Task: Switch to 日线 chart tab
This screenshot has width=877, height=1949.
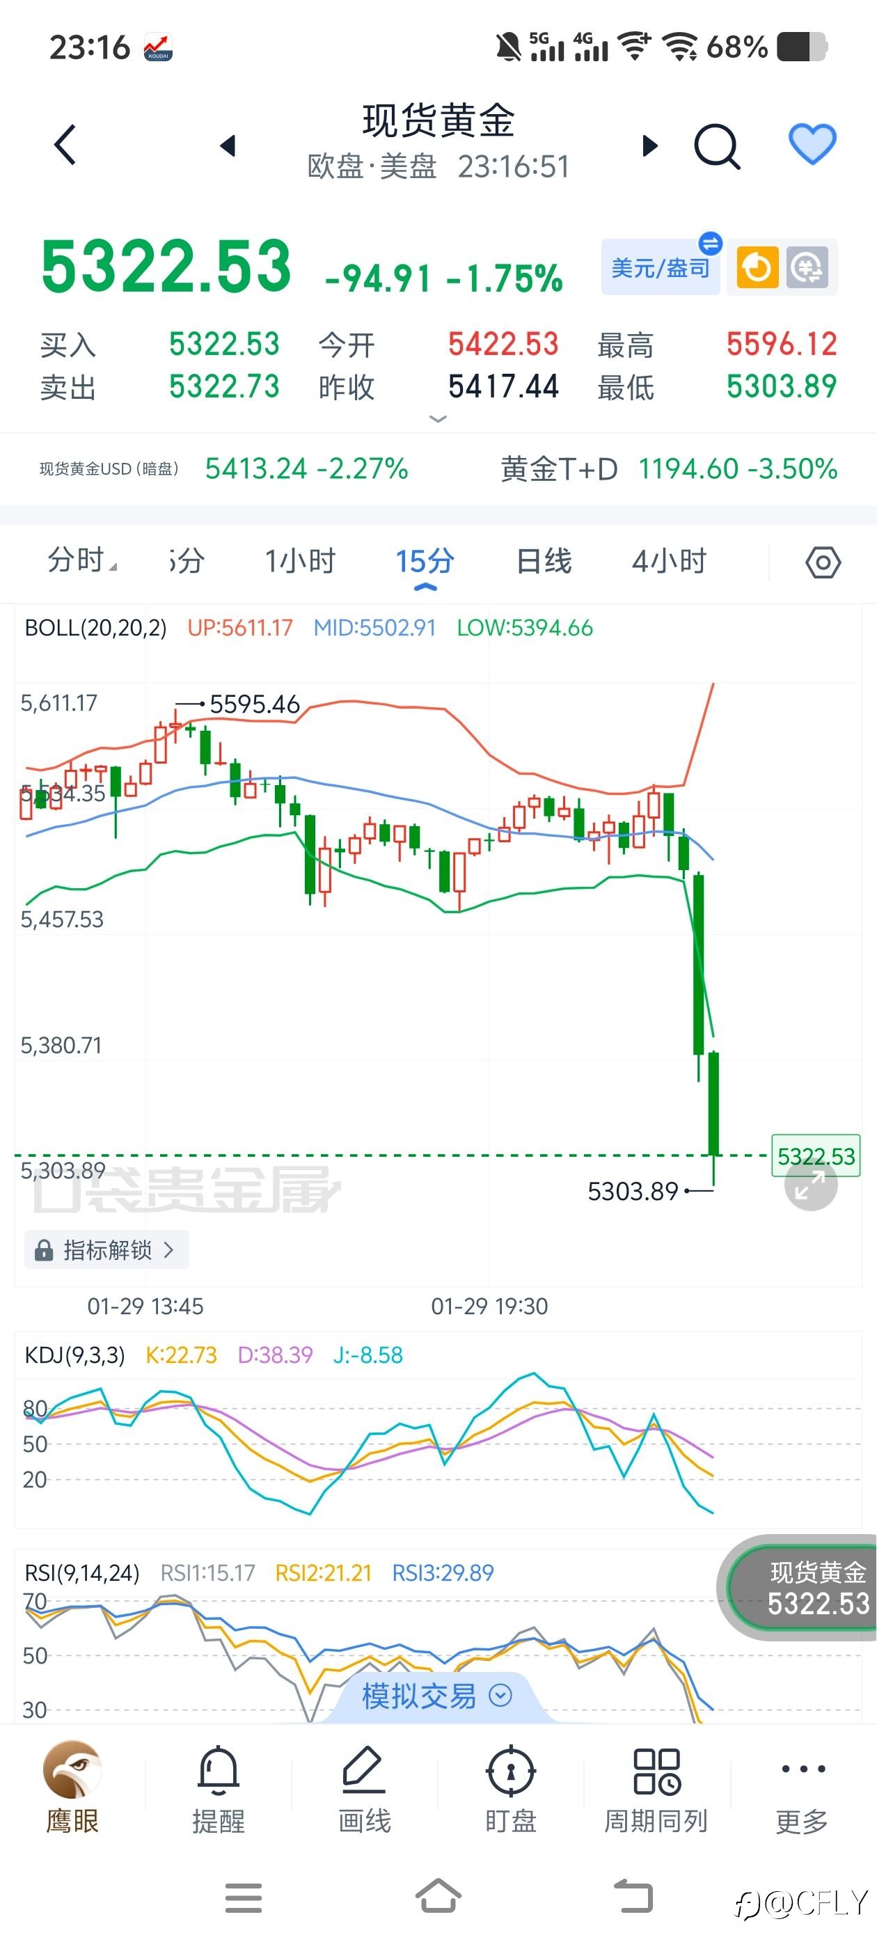Action: click(x=544, y=562)
